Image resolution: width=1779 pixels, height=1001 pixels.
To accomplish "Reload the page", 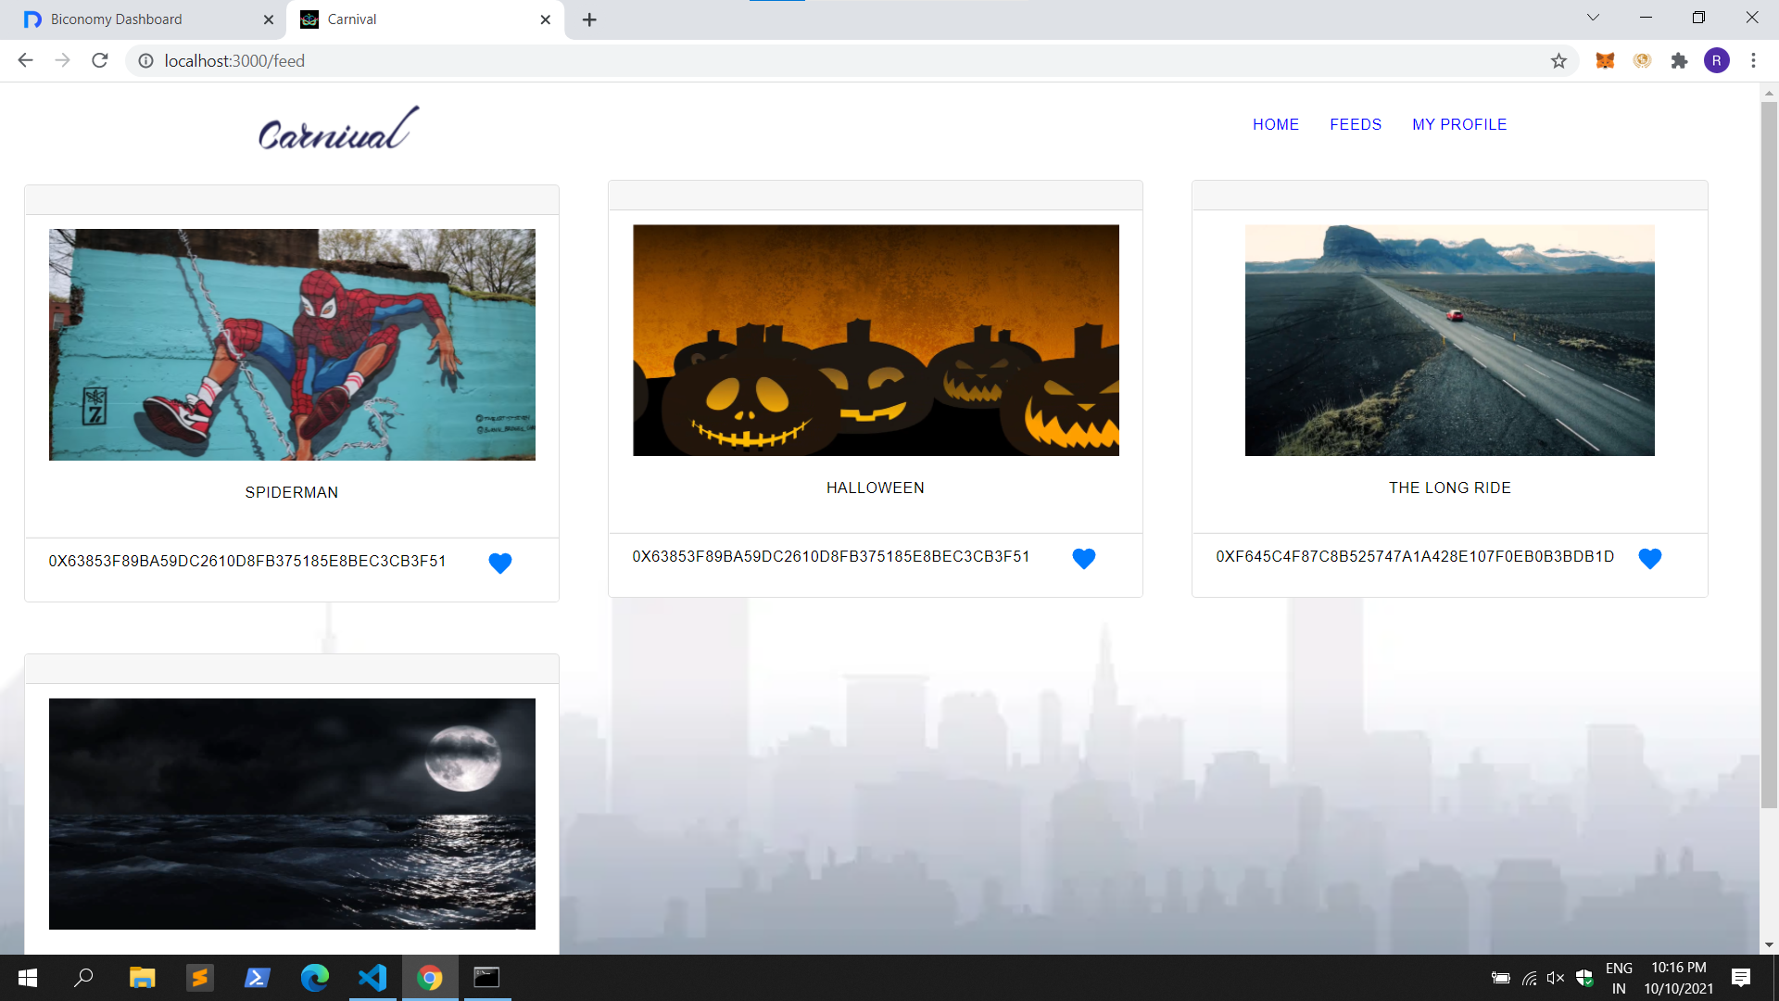I will tap(100, 61).
